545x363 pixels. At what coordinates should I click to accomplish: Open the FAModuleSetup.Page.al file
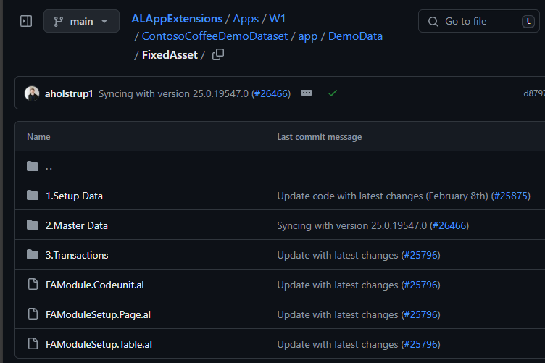[98, 314]
